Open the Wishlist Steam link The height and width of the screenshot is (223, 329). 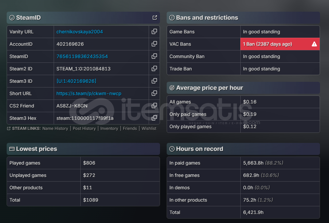pyautogui.click(x=149, y=129)
